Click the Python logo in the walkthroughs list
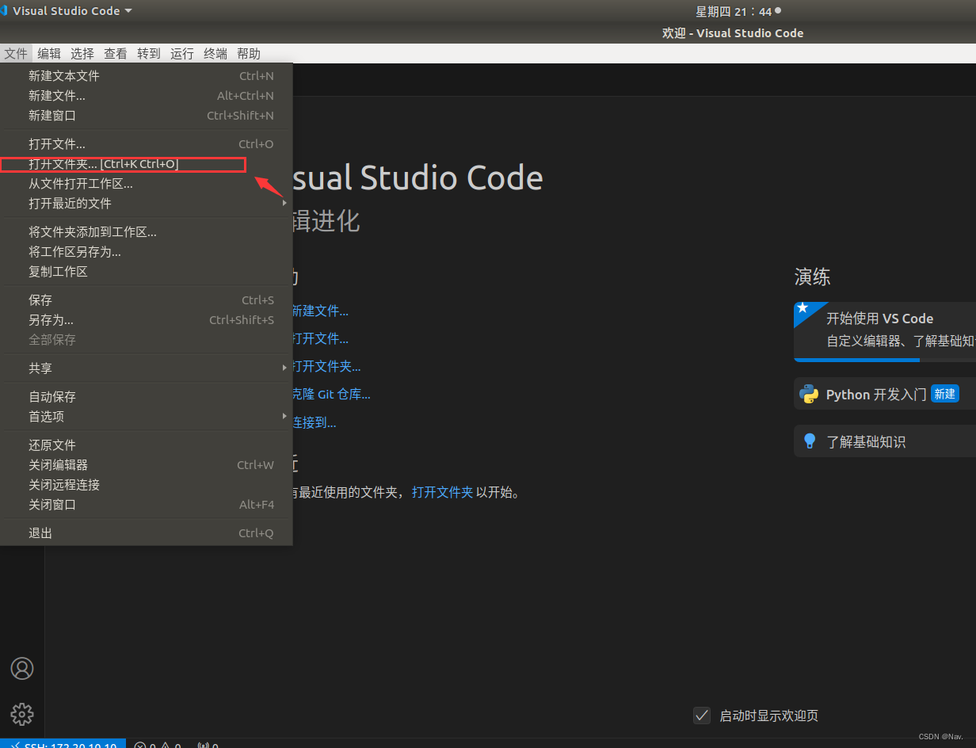 (809, 394)
